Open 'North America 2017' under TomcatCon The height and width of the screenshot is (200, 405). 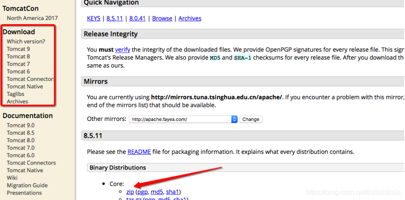click(32, 18)
